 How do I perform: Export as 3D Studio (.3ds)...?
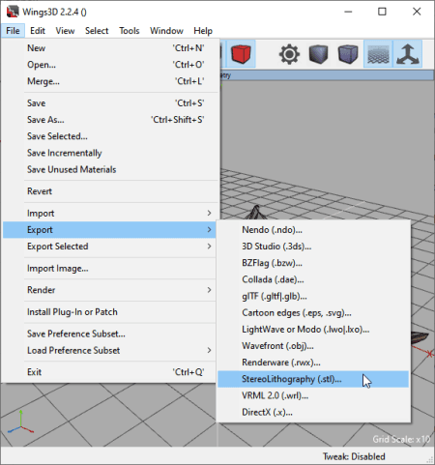(x=313, y=247)
